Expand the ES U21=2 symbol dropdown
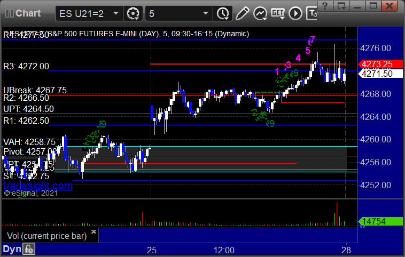 tap(116, 13)
